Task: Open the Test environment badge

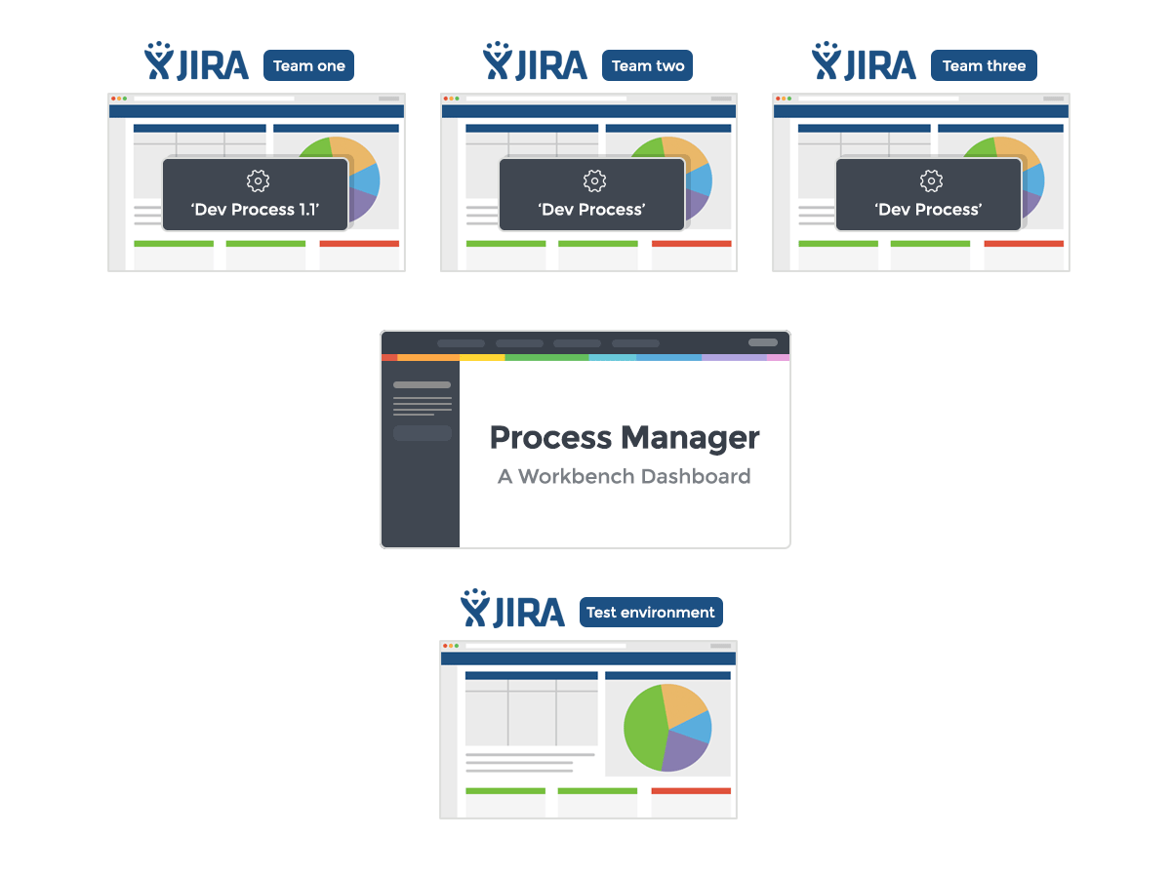Action: coord(651,612)
